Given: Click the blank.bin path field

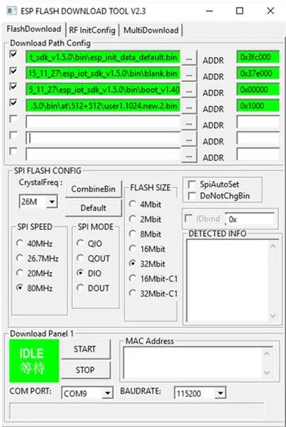Looking at the screenshot, I should (103, 73).
